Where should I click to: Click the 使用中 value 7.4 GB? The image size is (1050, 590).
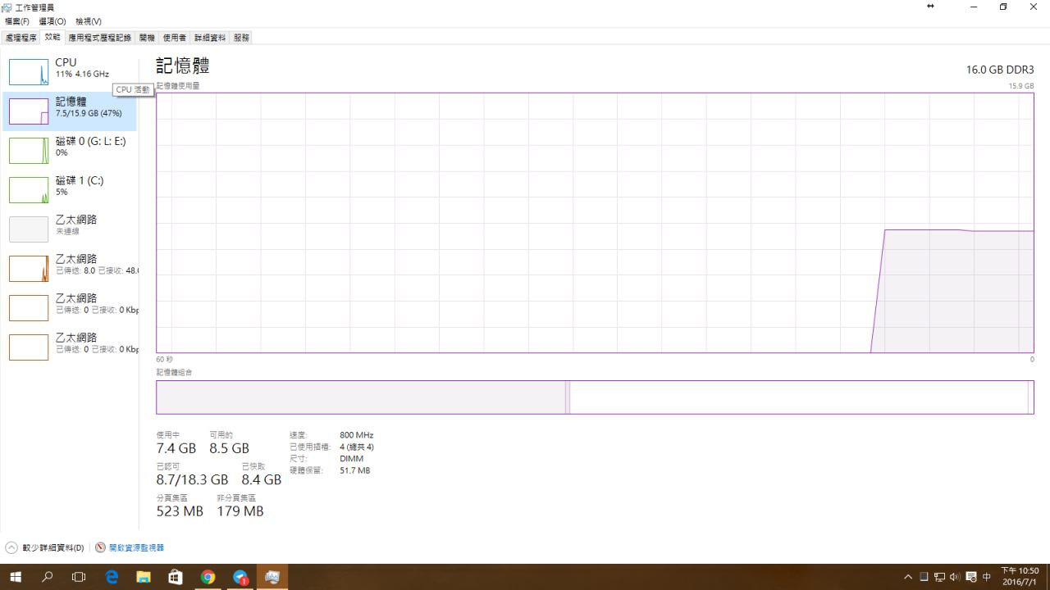pos(176,448)
